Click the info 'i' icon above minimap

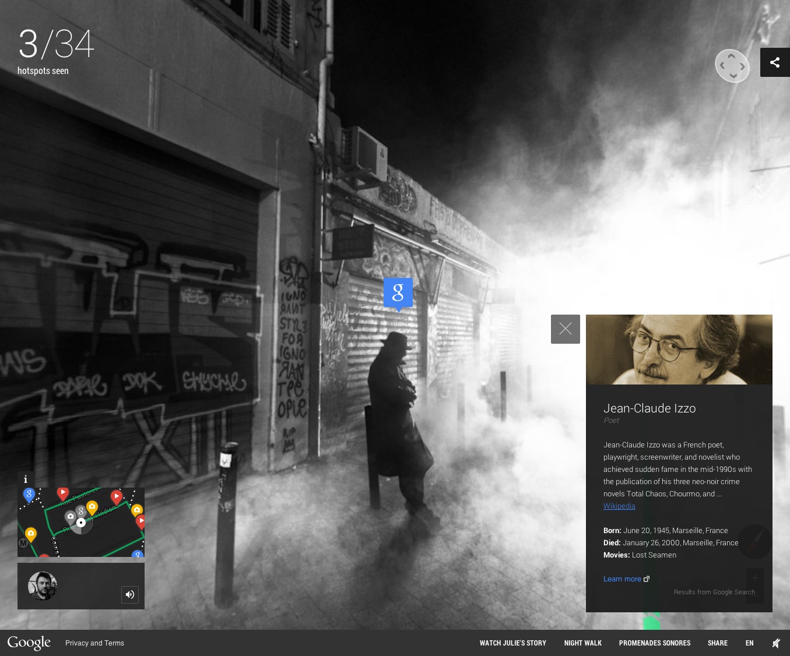pyautogui.click(x=26, y=479)
